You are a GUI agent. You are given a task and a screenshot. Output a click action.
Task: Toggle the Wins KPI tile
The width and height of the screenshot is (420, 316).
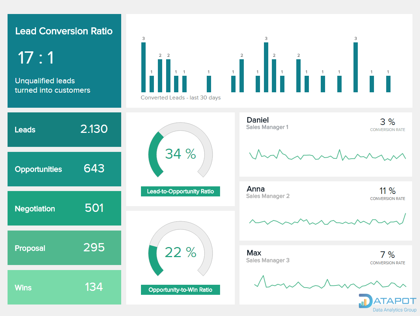click(64, 287)
